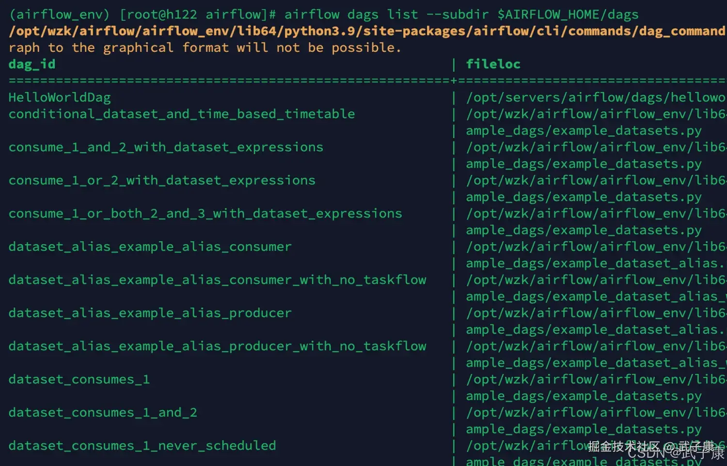Click the (airflow_env) prompt prefix
Image resolution: width=727 pixels, height=466 pixels.
point(59,15)
